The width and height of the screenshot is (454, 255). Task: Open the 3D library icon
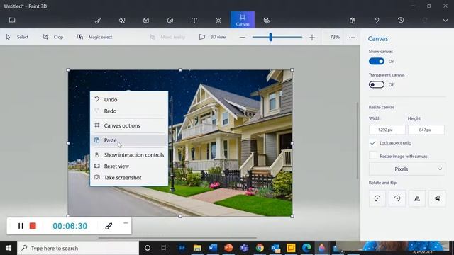point(267,21)
